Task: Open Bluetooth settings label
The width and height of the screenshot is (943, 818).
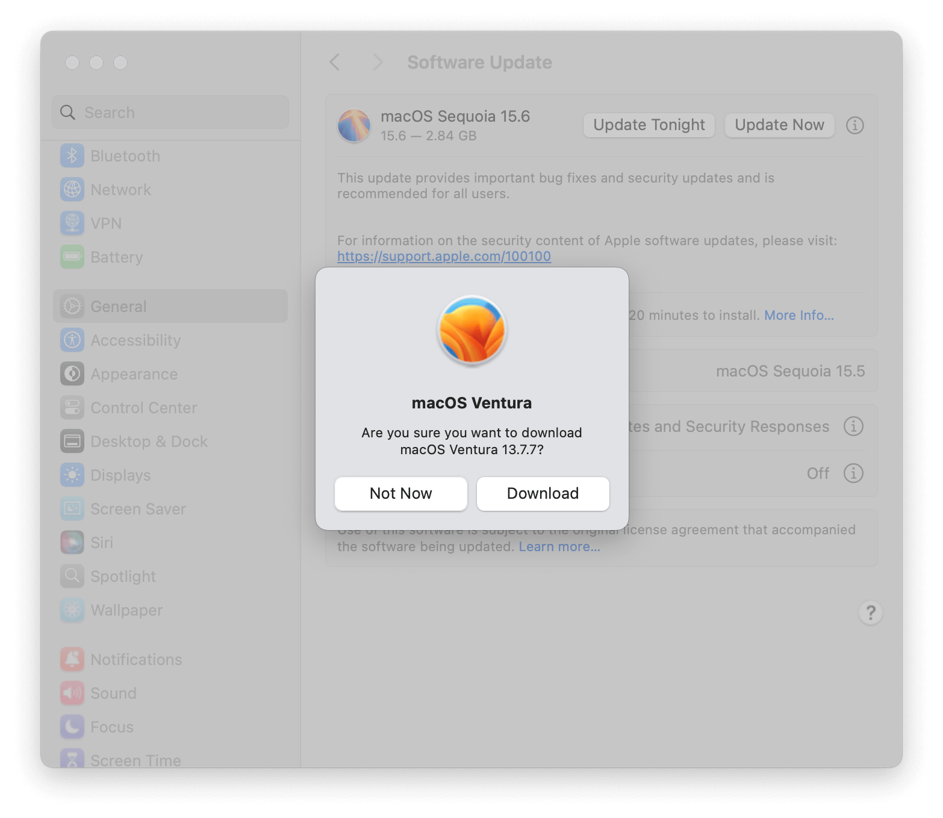Action: pos(125,156)
